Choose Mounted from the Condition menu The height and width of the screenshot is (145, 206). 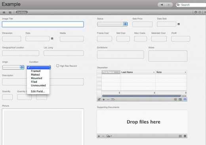pos(38,78)
